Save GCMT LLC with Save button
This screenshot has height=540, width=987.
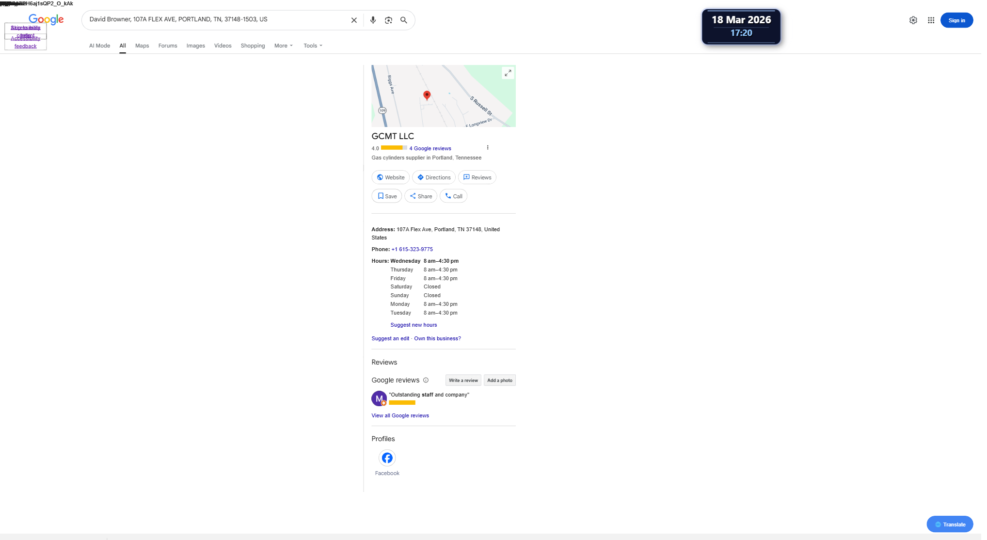(x=387, y=196)
